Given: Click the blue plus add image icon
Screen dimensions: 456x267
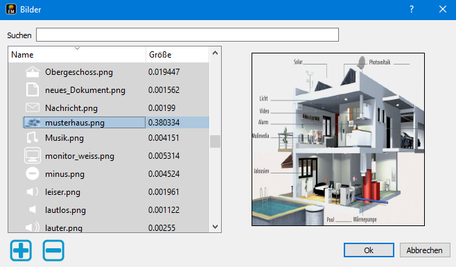Looking at the screenshot, I should [21, 250].
